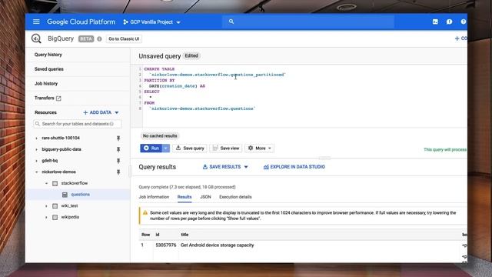This screenshot has height=277, width=492.
Task: Click title 'Get Android device storage capacity'
Action: [217, 245]
